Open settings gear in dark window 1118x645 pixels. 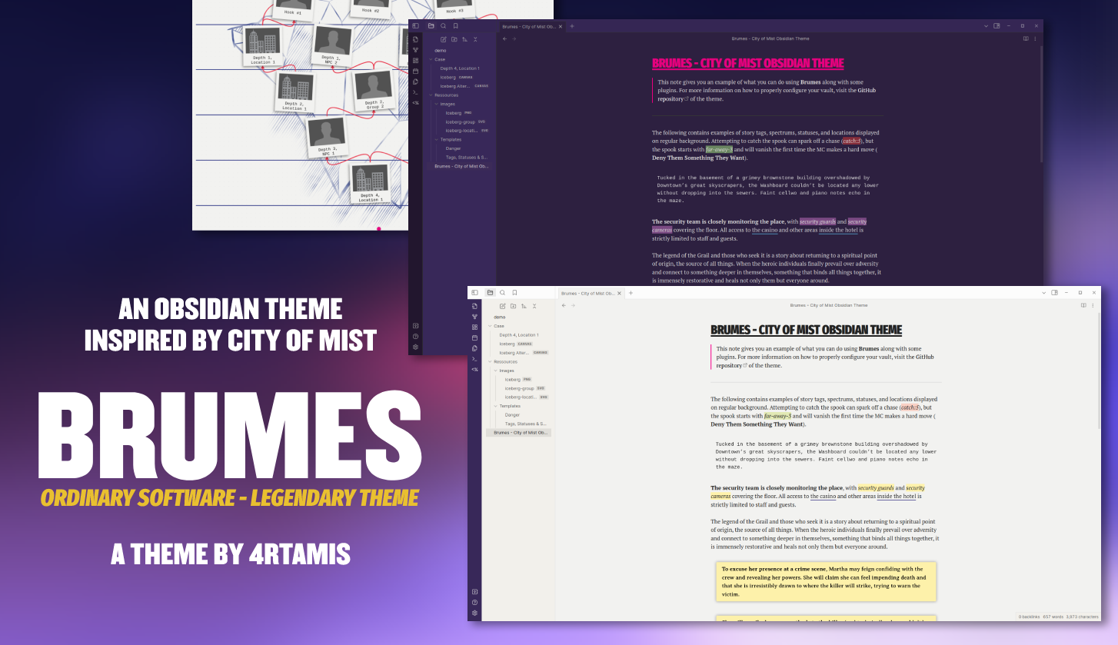(x=416, y=347)
